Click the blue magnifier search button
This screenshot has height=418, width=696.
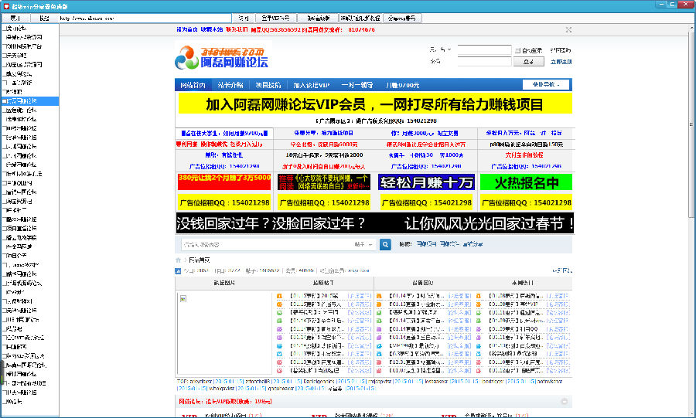point(385,244)
